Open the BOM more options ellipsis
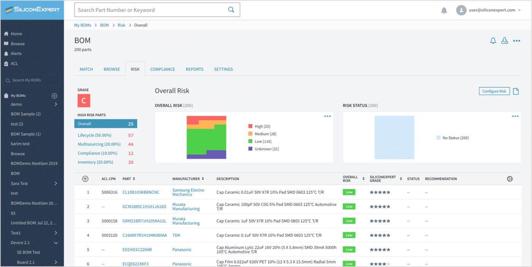 click(x=516, y=41)
